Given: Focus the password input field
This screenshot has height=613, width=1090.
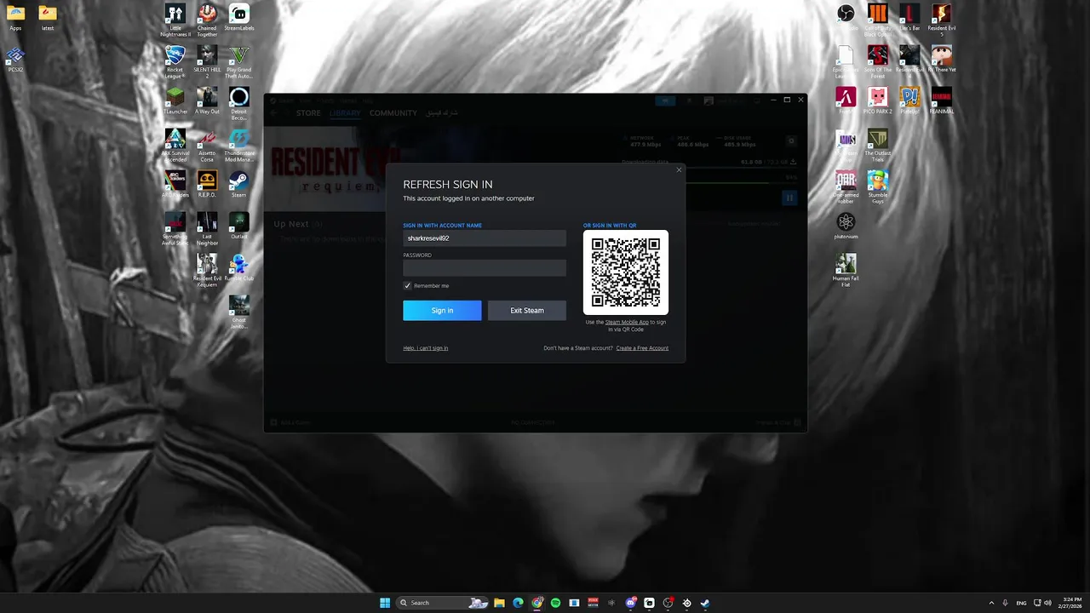Looking at the screenshot, I should pyautogui.click(x=485, y=268).
